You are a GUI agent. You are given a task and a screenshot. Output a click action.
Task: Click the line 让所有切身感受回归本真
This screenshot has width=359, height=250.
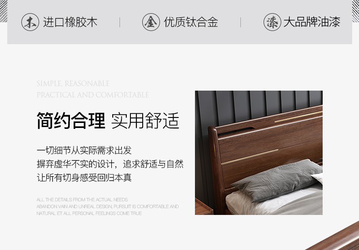(x=84, y=178)
